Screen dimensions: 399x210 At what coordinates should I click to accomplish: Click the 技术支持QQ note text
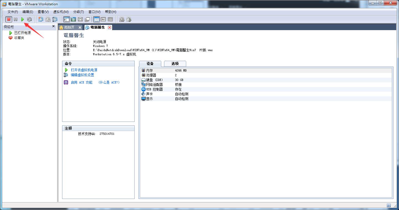coord(96,134)
